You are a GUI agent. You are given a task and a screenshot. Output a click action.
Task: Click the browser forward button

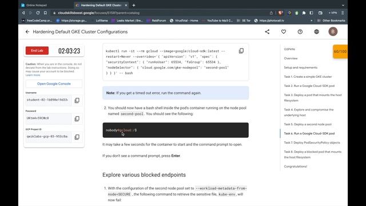(30, 13)
